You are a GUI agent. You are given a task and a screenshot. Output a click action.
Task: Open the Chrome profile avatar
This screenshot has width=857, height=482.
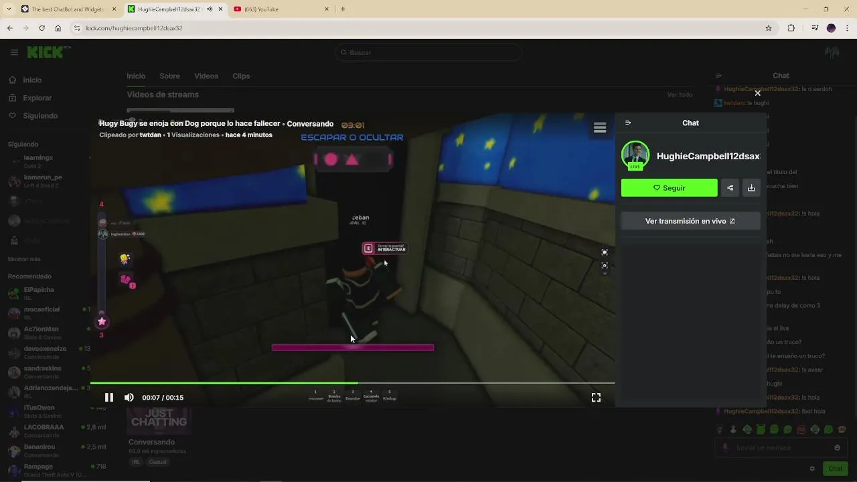tap(831, 28)
